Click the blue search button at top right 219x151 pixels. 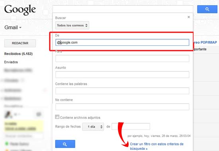(207, 9)
